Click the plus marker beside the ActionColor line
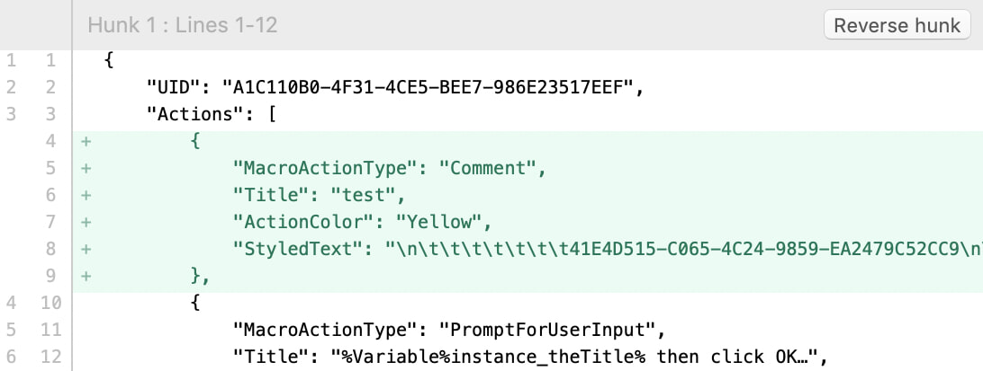The width and height of the screenshot is (983, 371). (x=86, y=223)
